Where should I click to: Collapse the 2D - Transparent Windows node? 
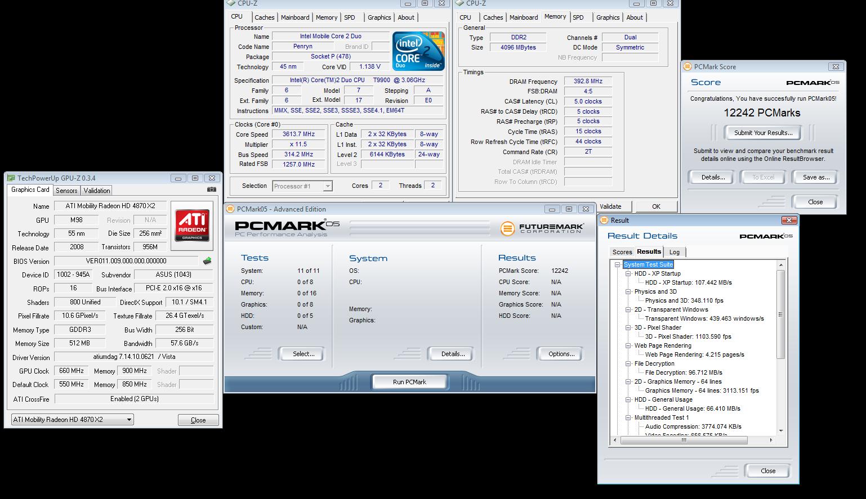[628, 309]
